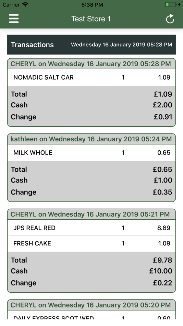Select the FRESH CAKE item row
This screenshot has width=183, height=326.
tap(91, 243)
